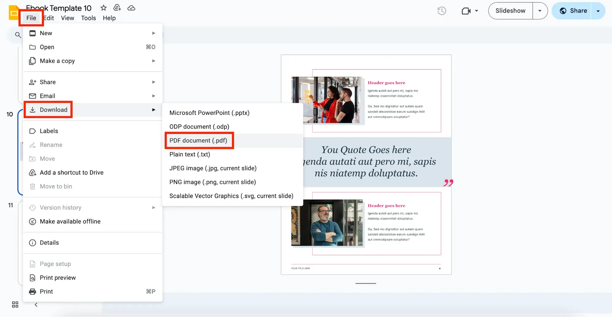Click the bottom photo of bearded man

(327, 223)
